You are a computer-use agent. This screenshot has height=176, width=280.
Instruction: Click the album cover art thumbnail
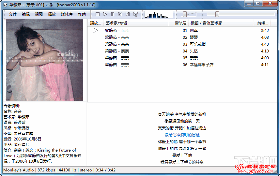(x=45, y=60)
